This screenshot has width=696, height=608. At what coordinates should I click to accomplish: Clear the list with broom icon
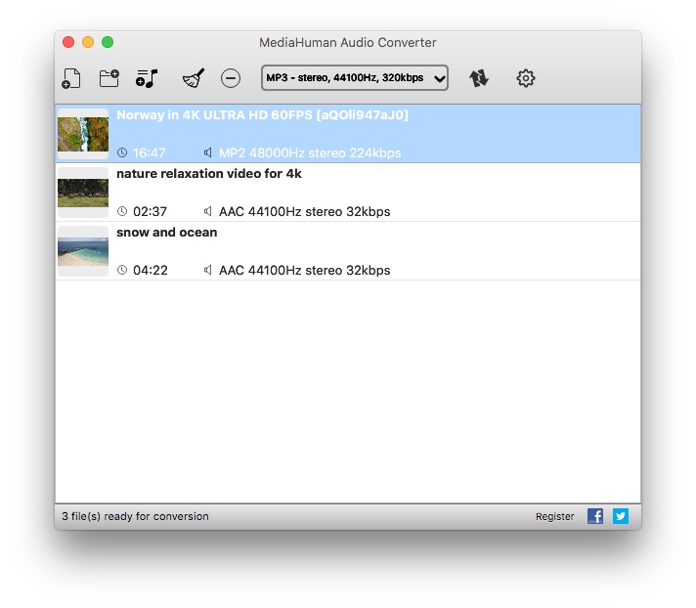(194, 79)
